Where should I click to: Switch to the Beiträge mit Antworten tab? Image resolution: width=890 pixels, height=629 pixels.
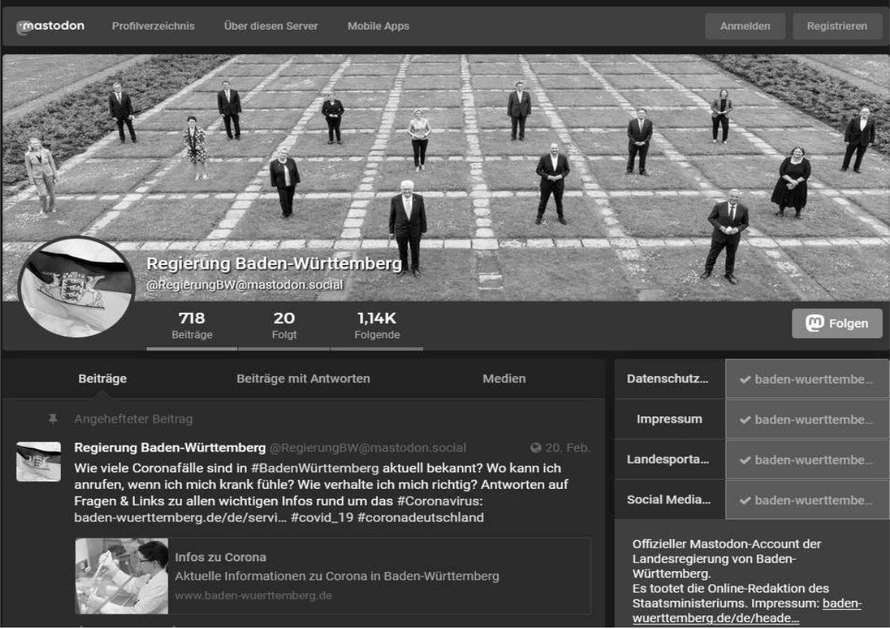[303, 378]
